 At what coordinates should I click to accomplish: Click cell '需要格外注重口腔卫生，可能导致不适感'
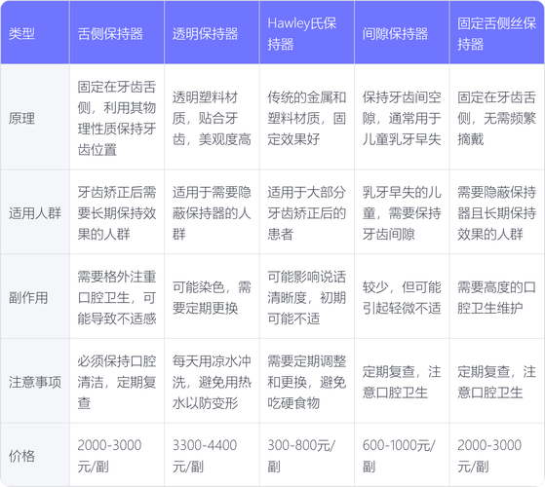tap(117, 297)
